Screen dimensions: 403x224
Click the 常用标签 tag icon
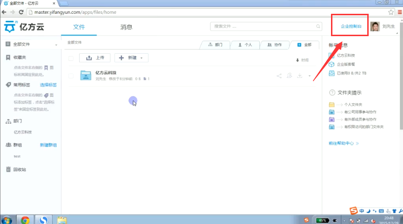(9, 85)
